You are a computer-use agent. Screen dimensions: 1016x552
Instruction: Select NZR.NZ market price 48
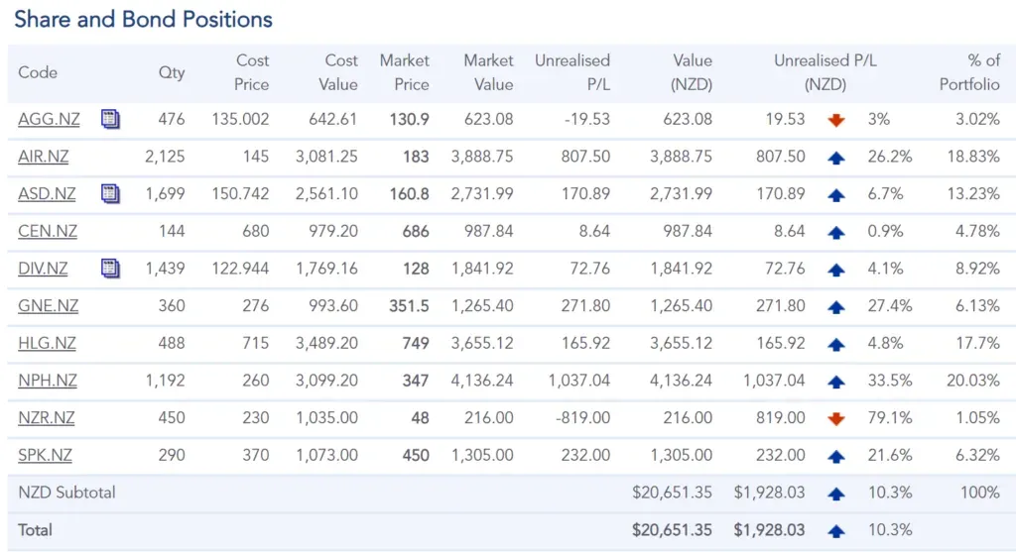[x=420, y=418]
